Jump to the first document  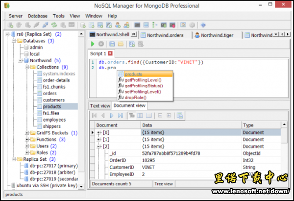point(94,115)
